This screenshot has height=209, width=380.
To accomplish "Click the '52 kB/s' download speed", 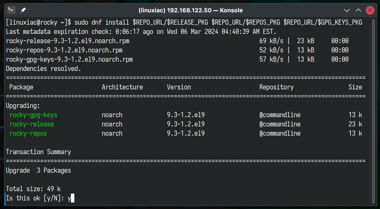I will (x=271, y=50).
